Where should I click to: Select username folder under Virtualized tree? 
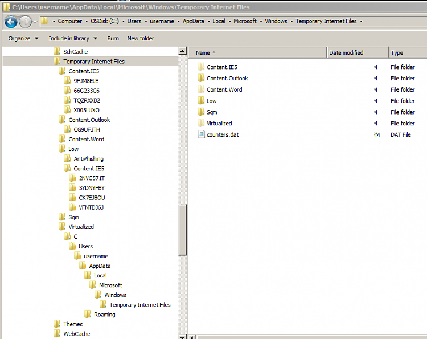point(96,256)
